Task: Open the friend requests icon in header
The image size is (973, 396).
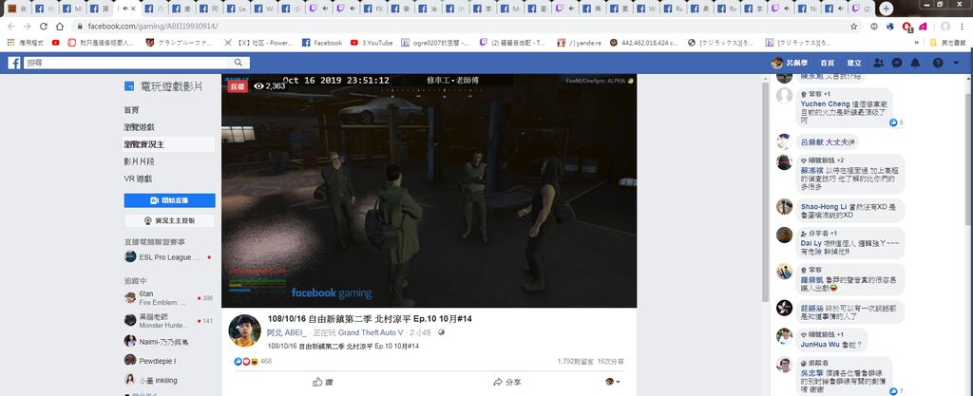Action: tap(879, 63)
